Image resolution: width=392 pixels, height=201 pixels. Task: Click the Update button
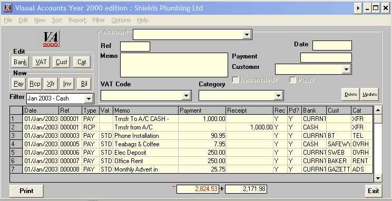click(369, 94)
